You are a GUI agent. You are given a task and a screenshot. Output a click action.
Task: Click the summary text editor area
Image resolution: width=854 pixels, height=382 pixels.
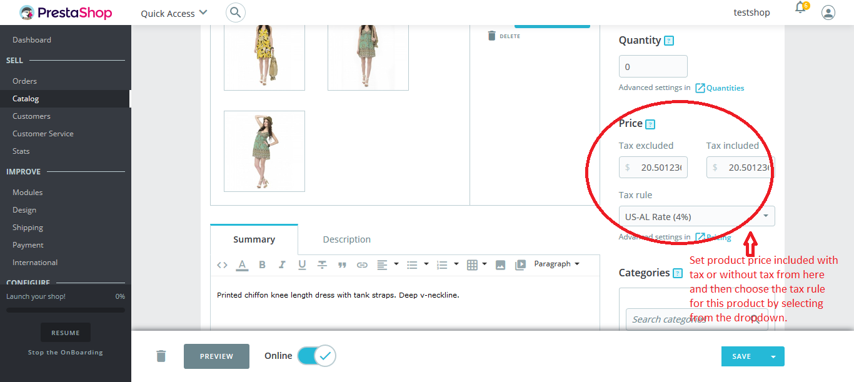click(x=405, y=303)
